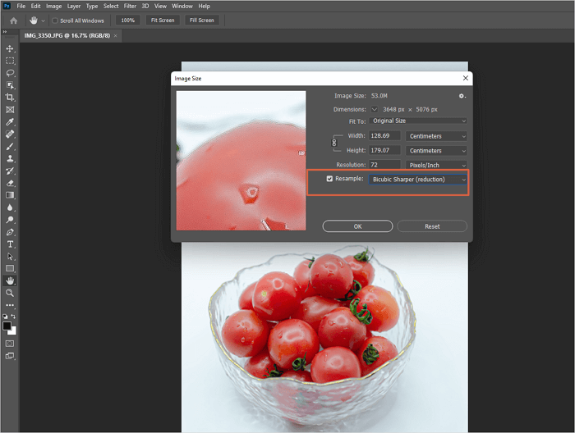Click the foreground color swatch
The width and height of the screenshot is (575, 433).
pyautogui.click(x=7, y=326)
